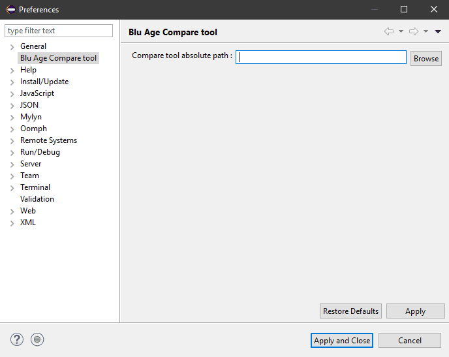The height and width of the screenshot is (357, 449).
Task: Select XML preferences entry
Action: (x=28, y=223)
